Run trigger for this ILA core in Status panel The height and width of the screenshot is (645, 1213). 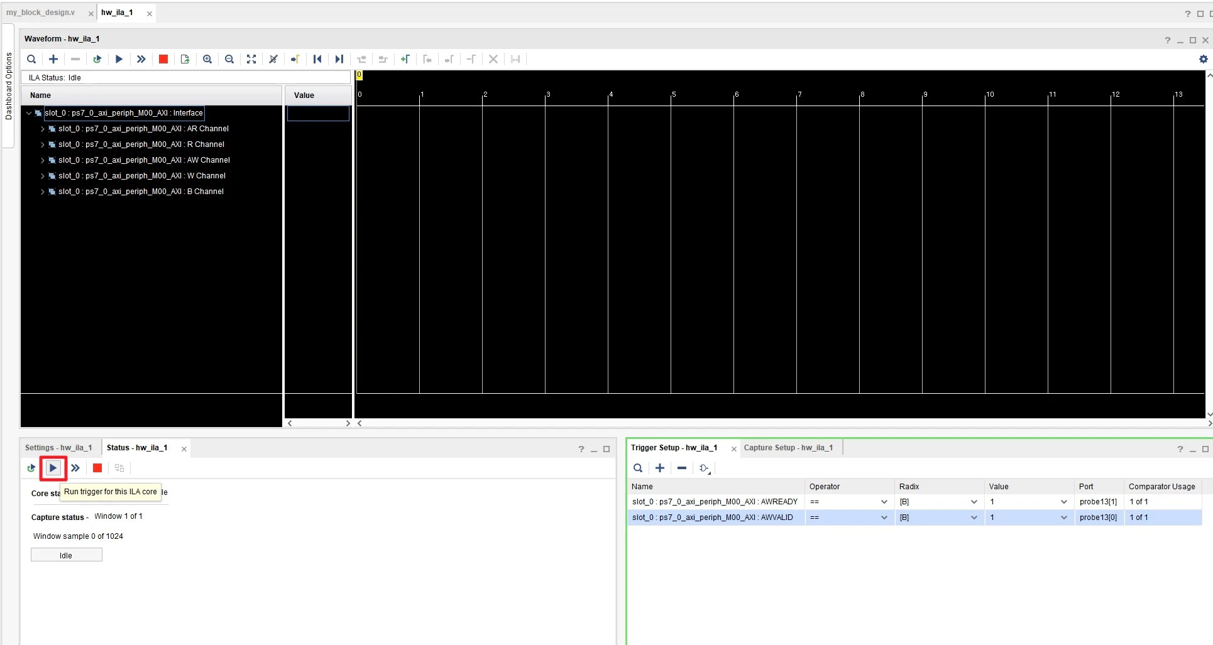[53, 468]
